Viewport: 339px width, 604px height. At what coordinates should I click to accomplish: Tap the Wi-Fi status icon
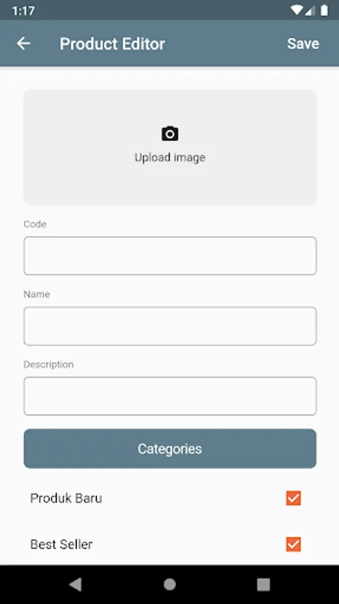(x=296, y=10)
